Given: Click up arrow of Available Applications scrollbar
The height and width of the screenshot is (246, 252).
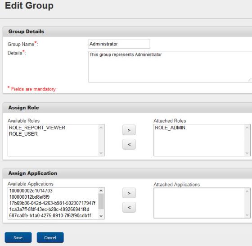Looking at the screenshot, I should pyautogui.click(x=101, y=191).
